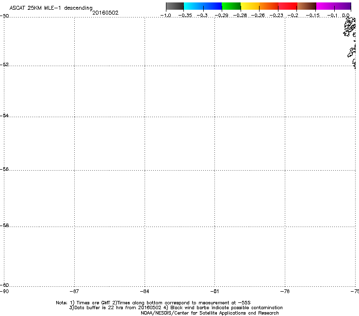The width and height of the screenshot is (359, 316).
Task: Click the -0.35 color scale label
Action: pos(185,16)
